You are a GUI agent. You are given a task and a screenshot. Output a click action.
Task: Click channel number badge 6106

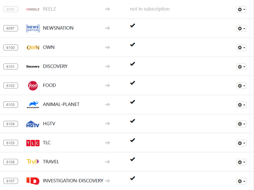pyautogui.click(x=11, y=162)
